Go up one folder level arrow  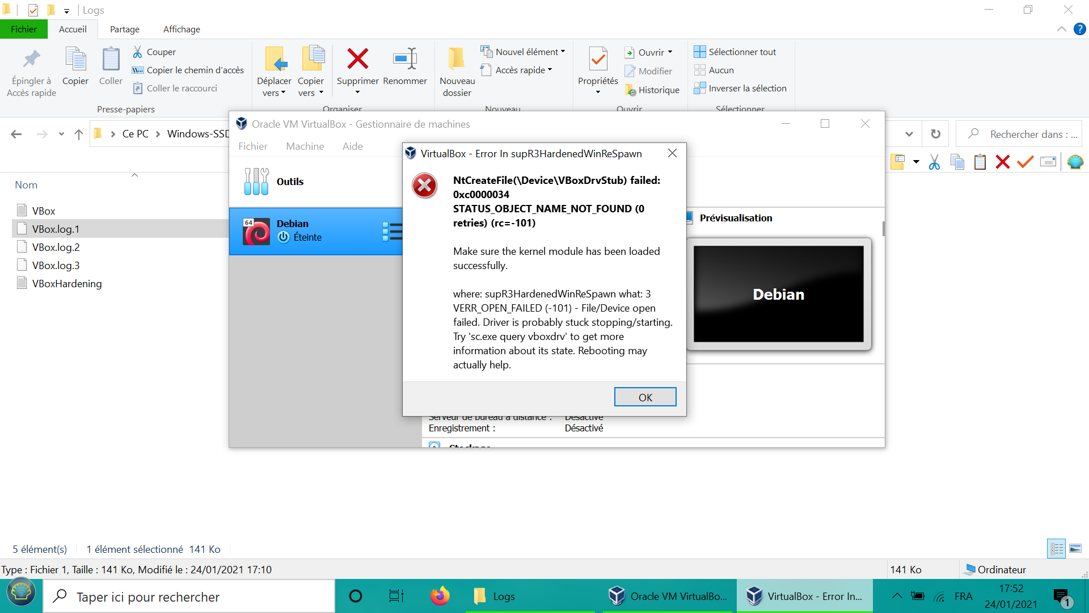point(79,134)
